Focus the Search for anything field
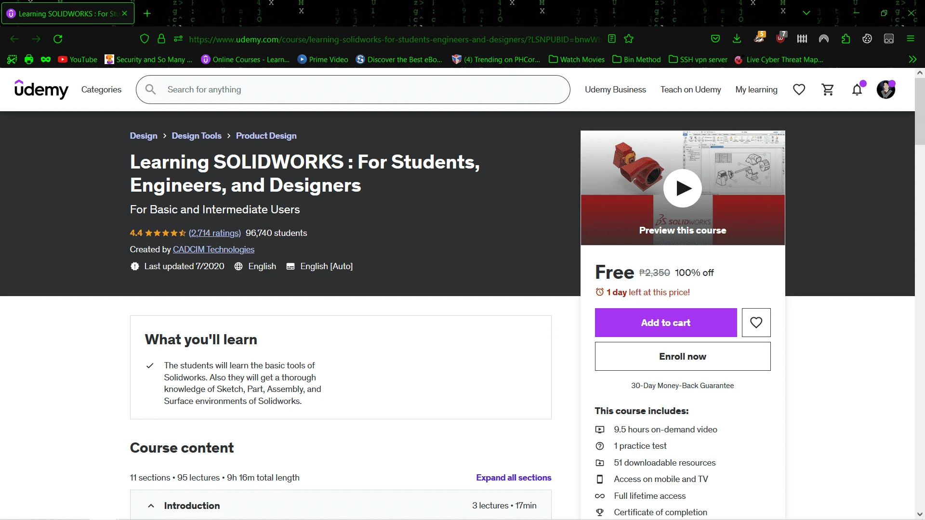Image resolution: width=925 pixels, height=520 pixels. click(x=353, y=90)
